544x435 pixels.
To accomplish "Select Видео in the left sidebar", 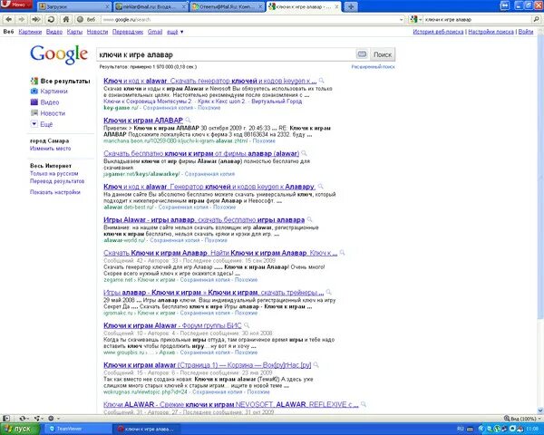I will point(44,102).
